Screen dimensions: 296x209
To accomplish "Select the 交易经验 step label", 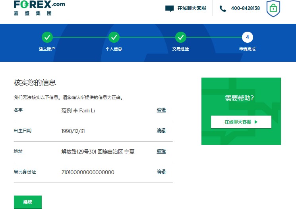I will tap(180, 49).
